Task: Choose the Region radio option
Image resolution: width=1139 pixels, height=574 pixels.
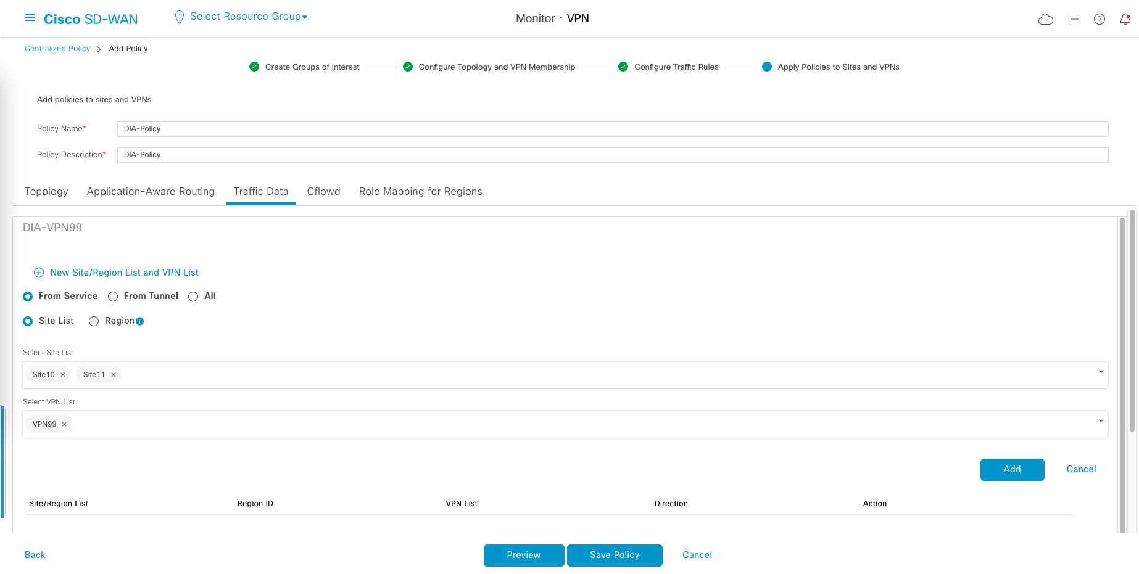Action: (94, 321)
